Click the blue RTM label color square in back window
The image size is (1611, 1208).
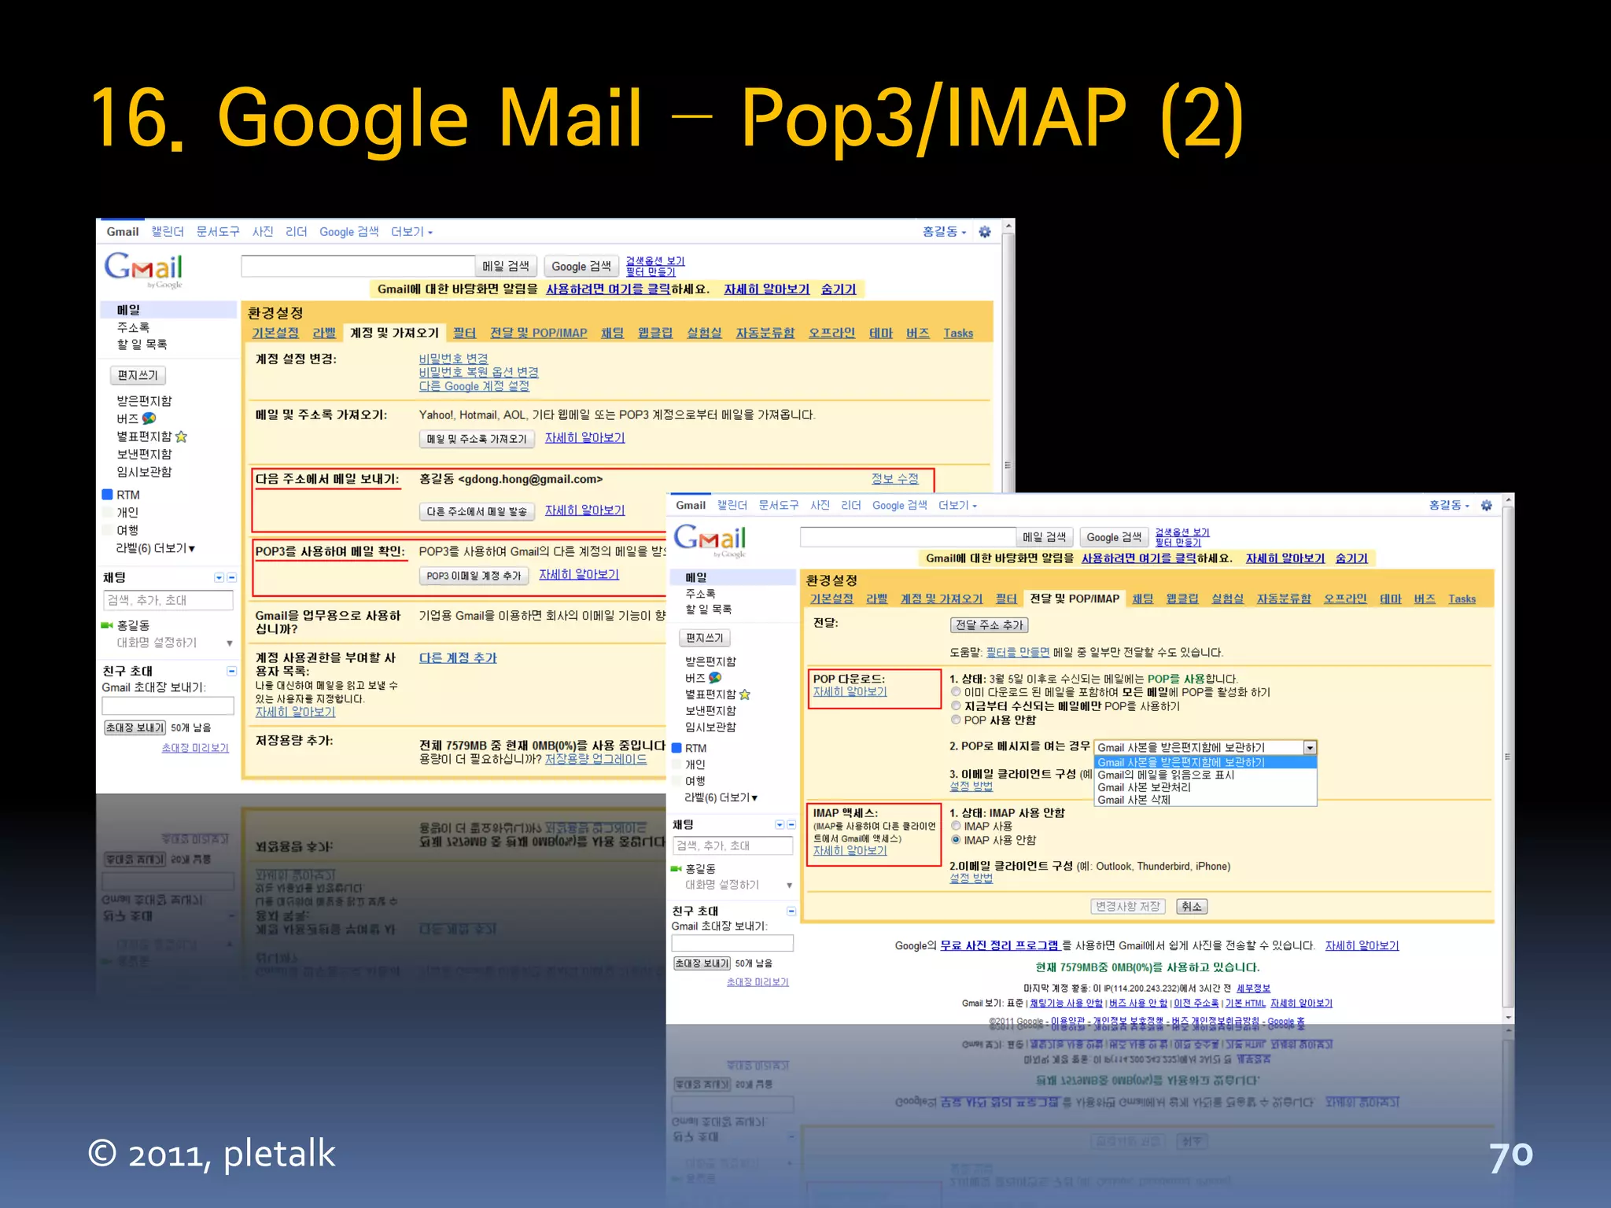(x=108, y=495)
